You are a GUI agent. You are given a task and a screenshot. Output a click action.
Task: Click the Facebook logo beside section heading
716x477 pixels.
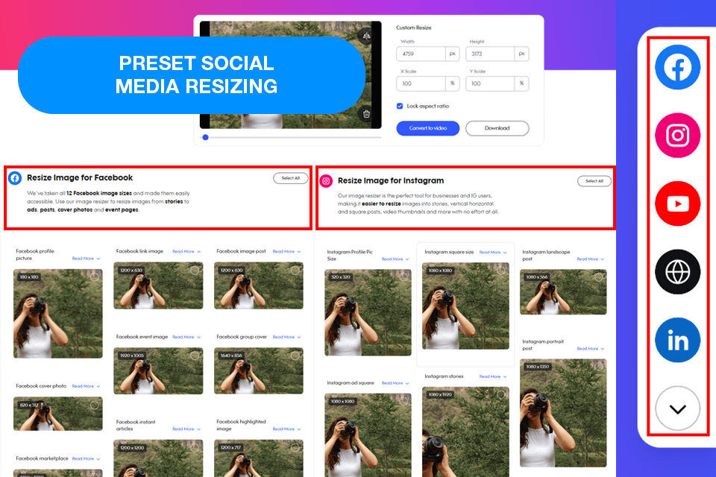click(x=15, y=178)
